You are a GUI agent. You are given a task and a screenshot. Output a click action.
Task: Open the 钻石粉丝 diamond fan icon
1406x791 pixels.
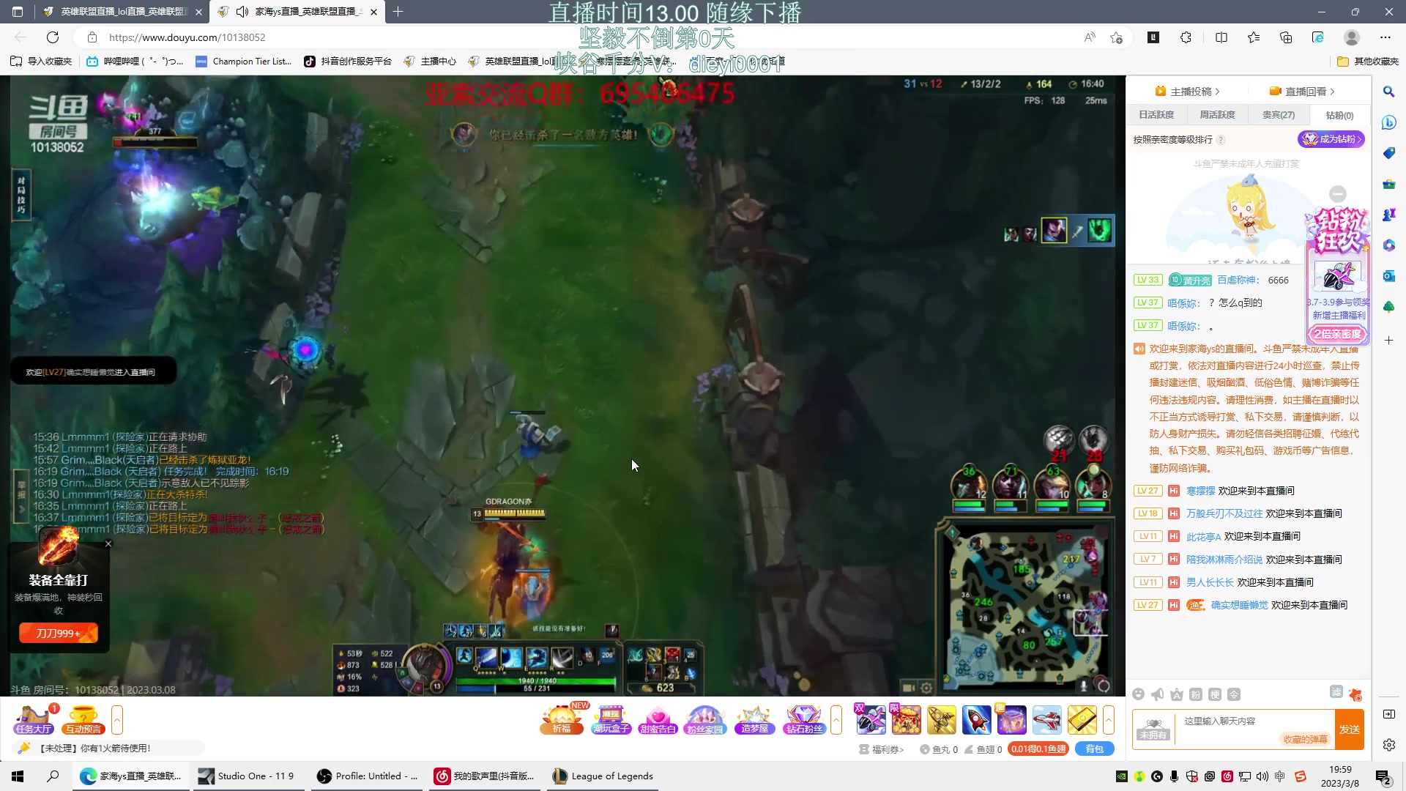804,719
